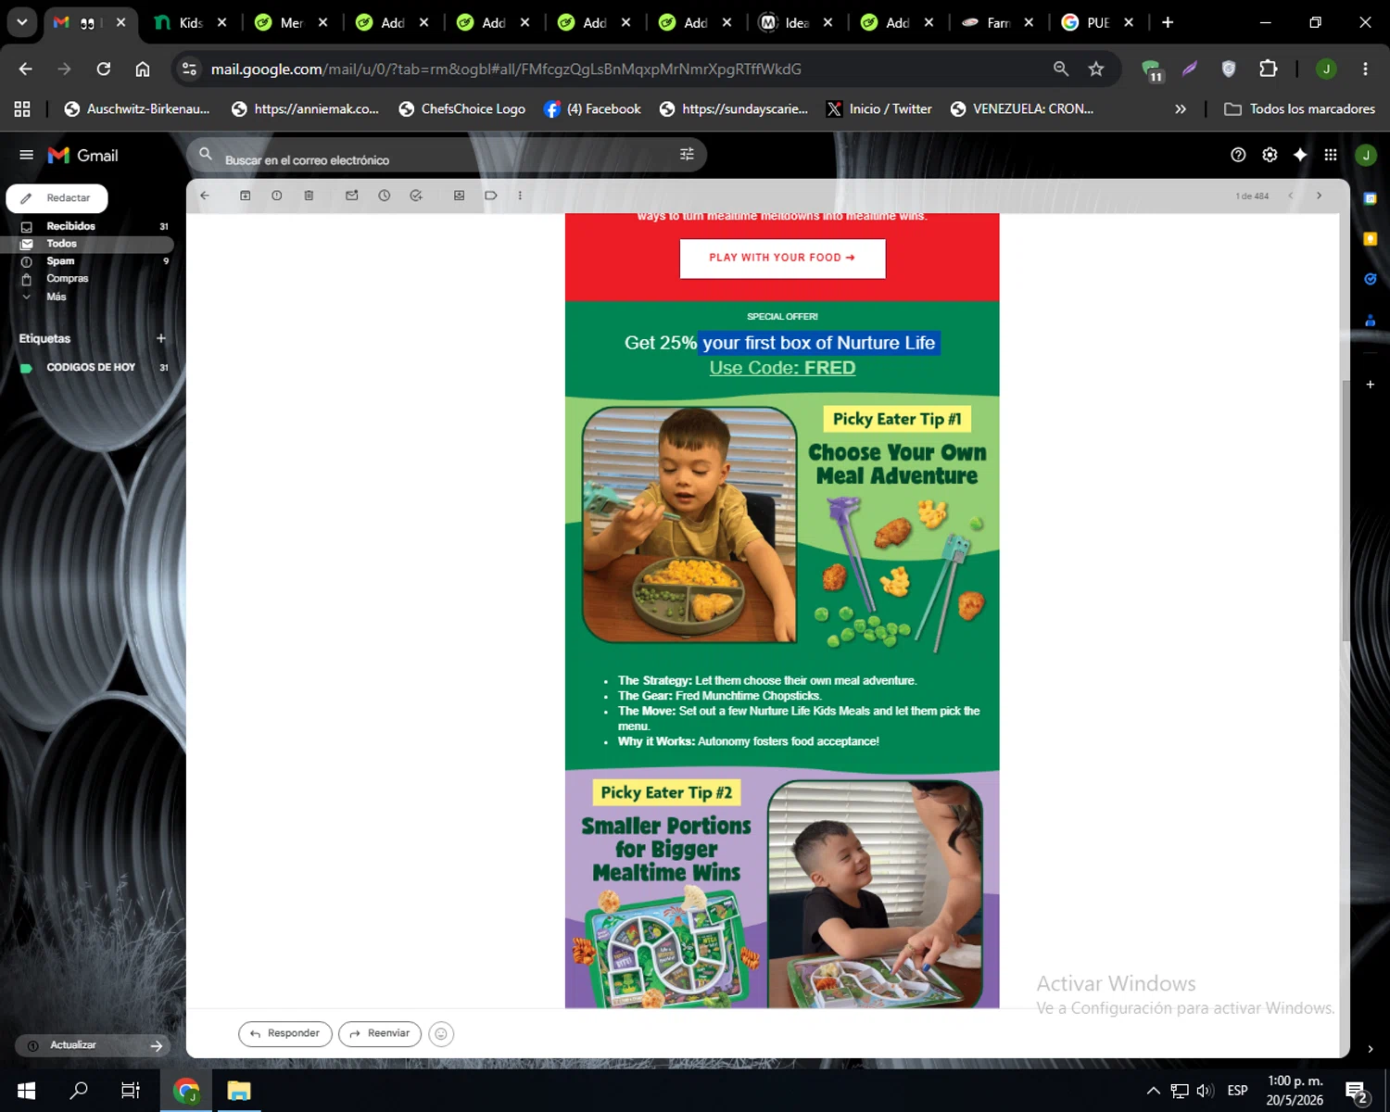Go to older email arrow

point(1320,196)
